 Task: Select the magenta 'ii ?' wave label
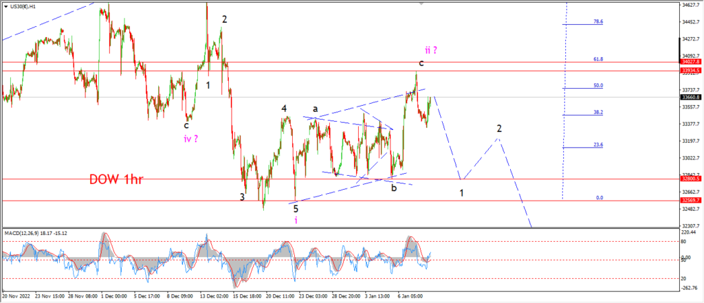tap(430, 50)
